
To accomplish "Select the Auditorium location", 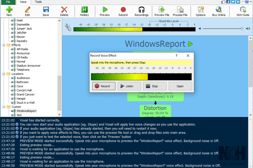I will (x=23, y=78).
